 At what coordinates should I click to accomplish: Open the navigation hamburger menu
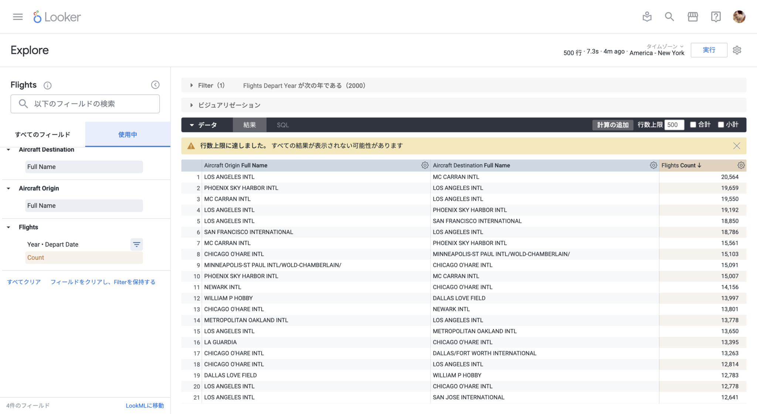click(x=17, y=17)
